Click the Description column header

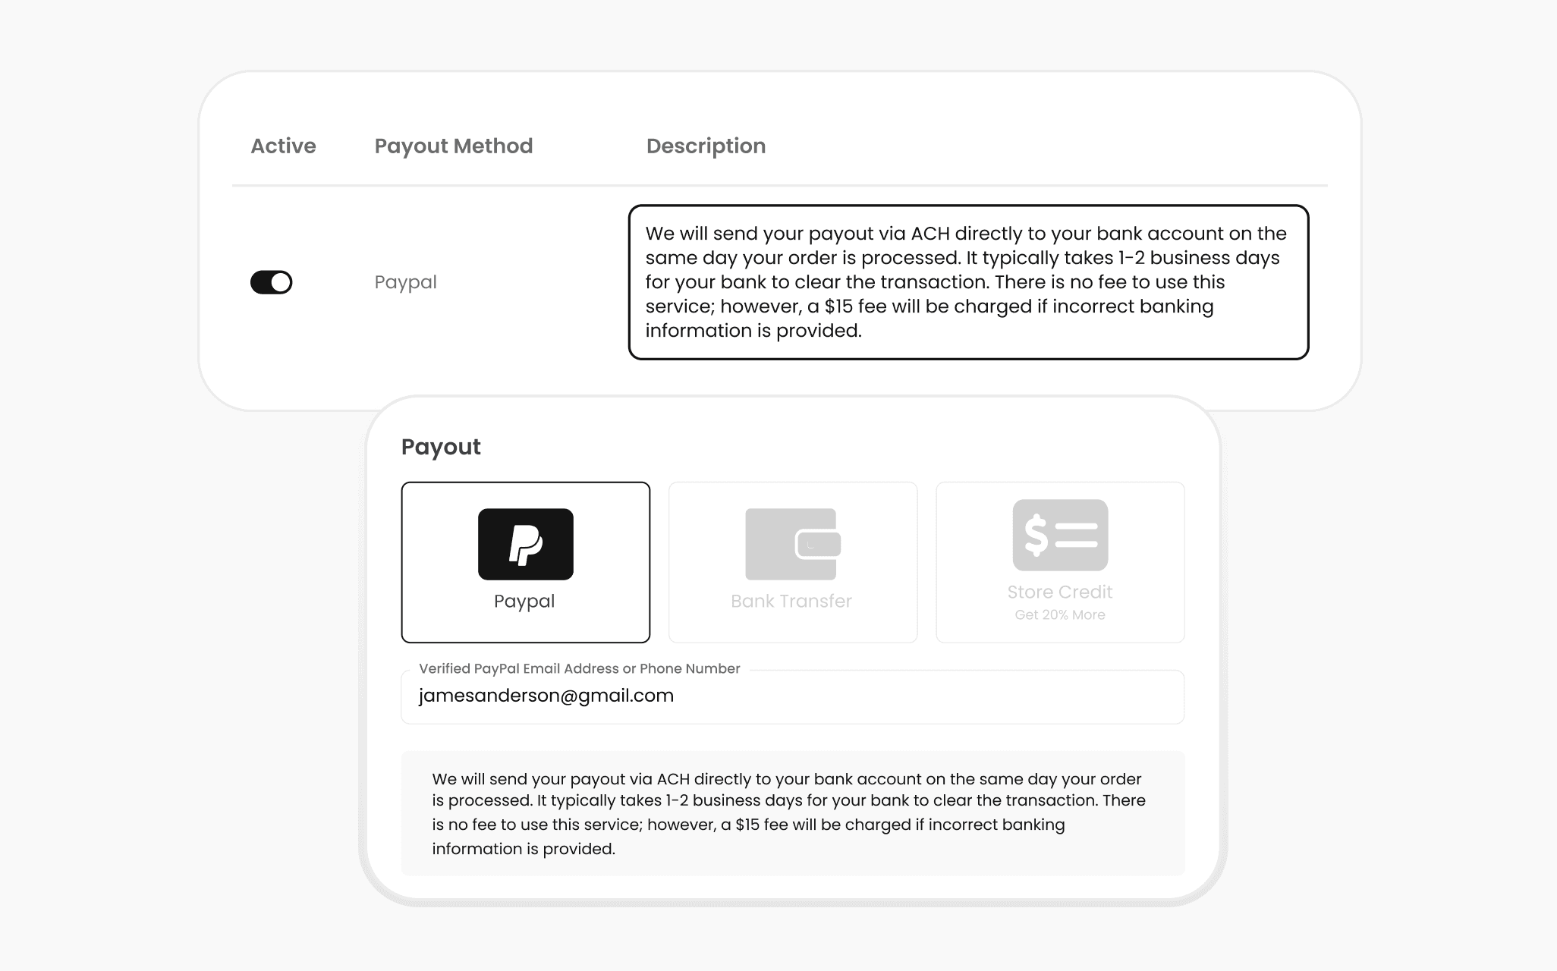point(706,146)
